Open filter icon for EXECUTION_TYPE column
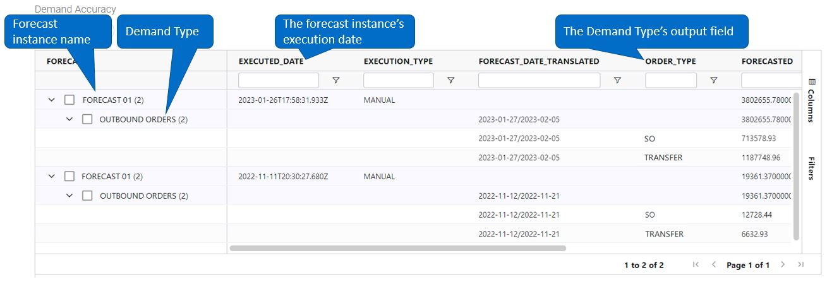Screen dimensions: 827x282 [x=450, y=80]
